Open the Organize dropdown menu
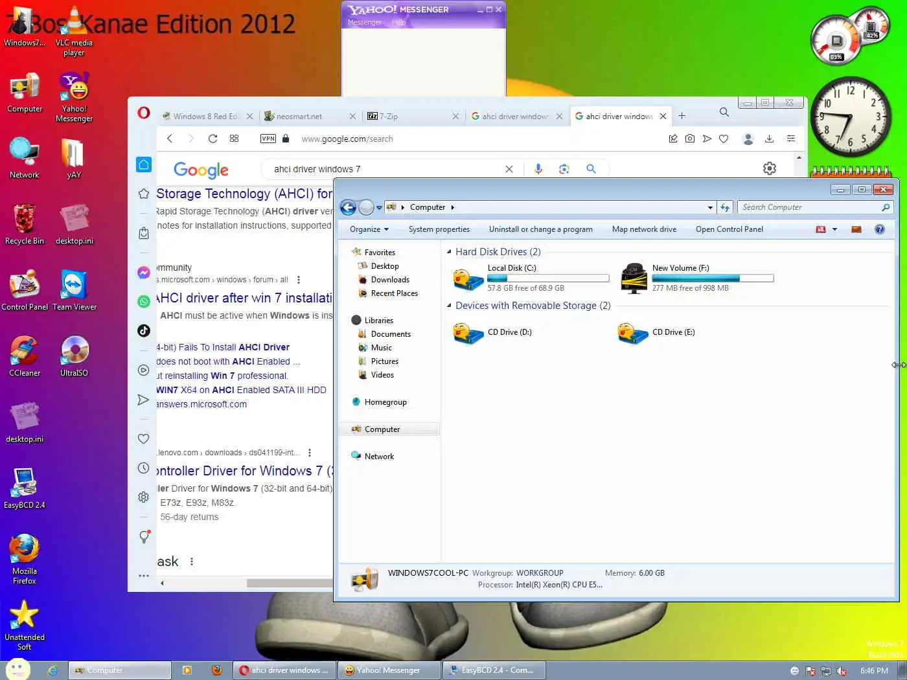 pos(369,229)
